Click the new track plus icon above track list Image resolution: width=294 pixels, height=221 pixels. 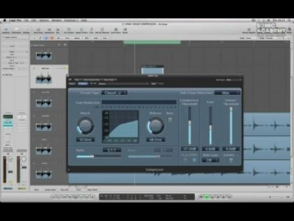pyautogui.click(x=59, y=45)
